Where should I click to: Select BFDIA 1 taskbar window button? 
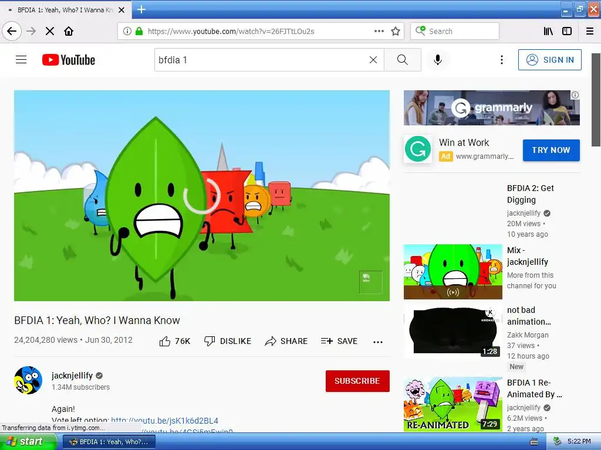pyautogui.click(x=109, y=442)
